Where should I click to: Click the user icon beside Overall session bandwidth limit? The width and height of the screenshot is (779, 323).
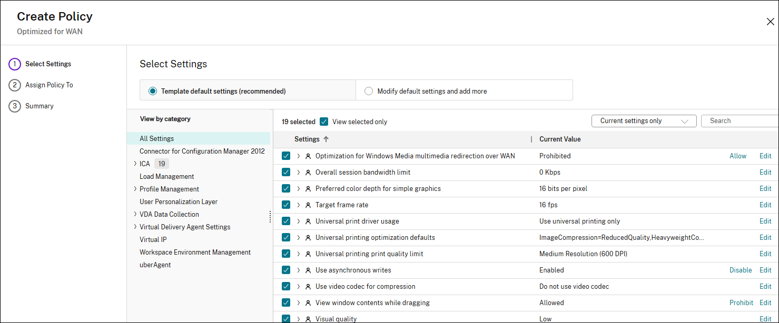click(x=308, y=173)
